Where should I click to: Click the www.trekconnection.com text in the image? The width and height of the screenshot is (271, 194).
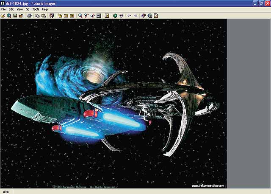208,186
